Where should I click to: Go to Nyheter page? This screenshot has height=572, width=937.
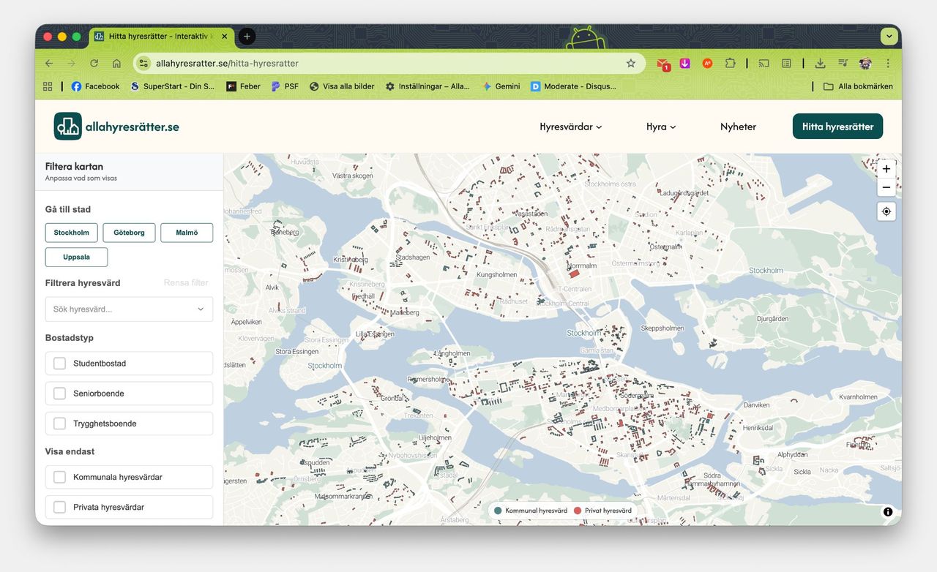coord(738,127)
